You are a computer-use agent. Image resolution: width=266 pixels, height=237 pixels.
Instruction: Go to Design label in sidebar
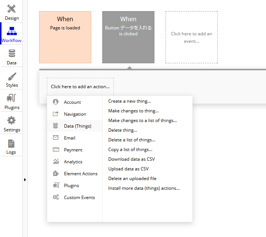click(x=12, y=18)
